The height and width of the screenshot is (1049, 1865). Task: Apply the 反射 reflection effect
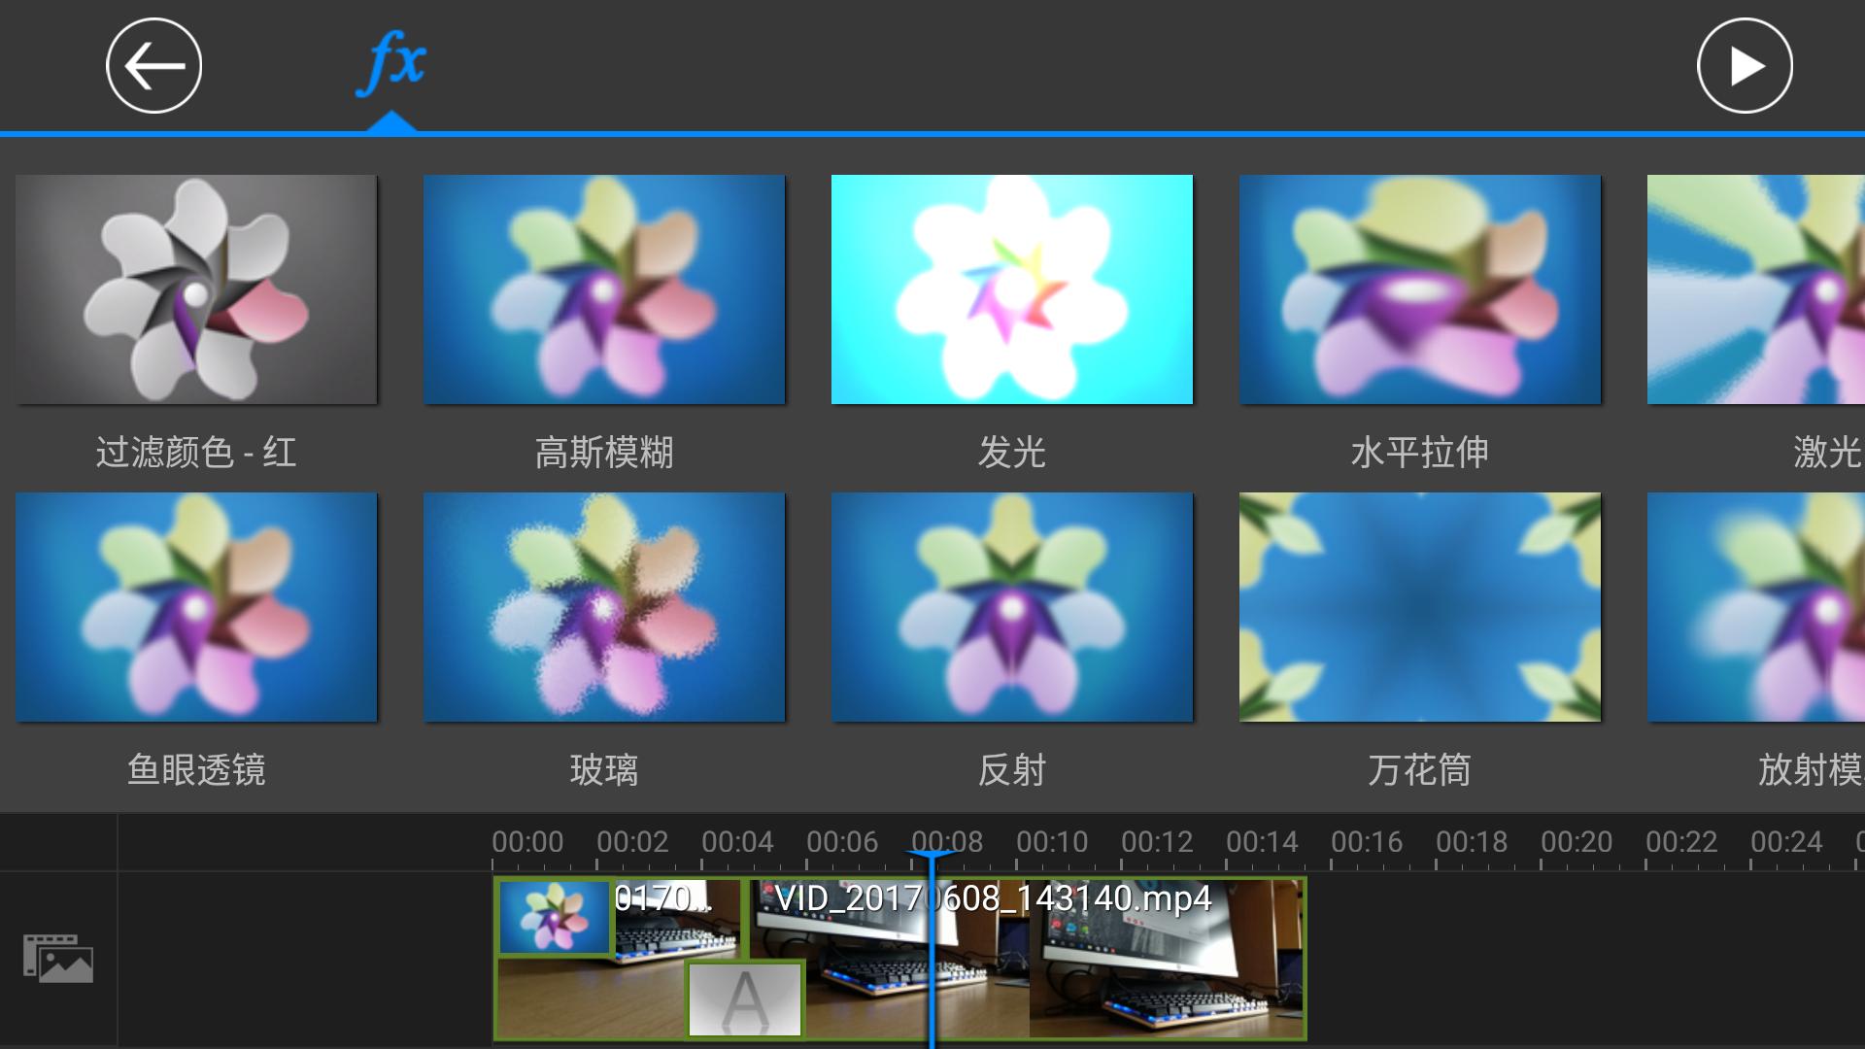coord(1011,606)
